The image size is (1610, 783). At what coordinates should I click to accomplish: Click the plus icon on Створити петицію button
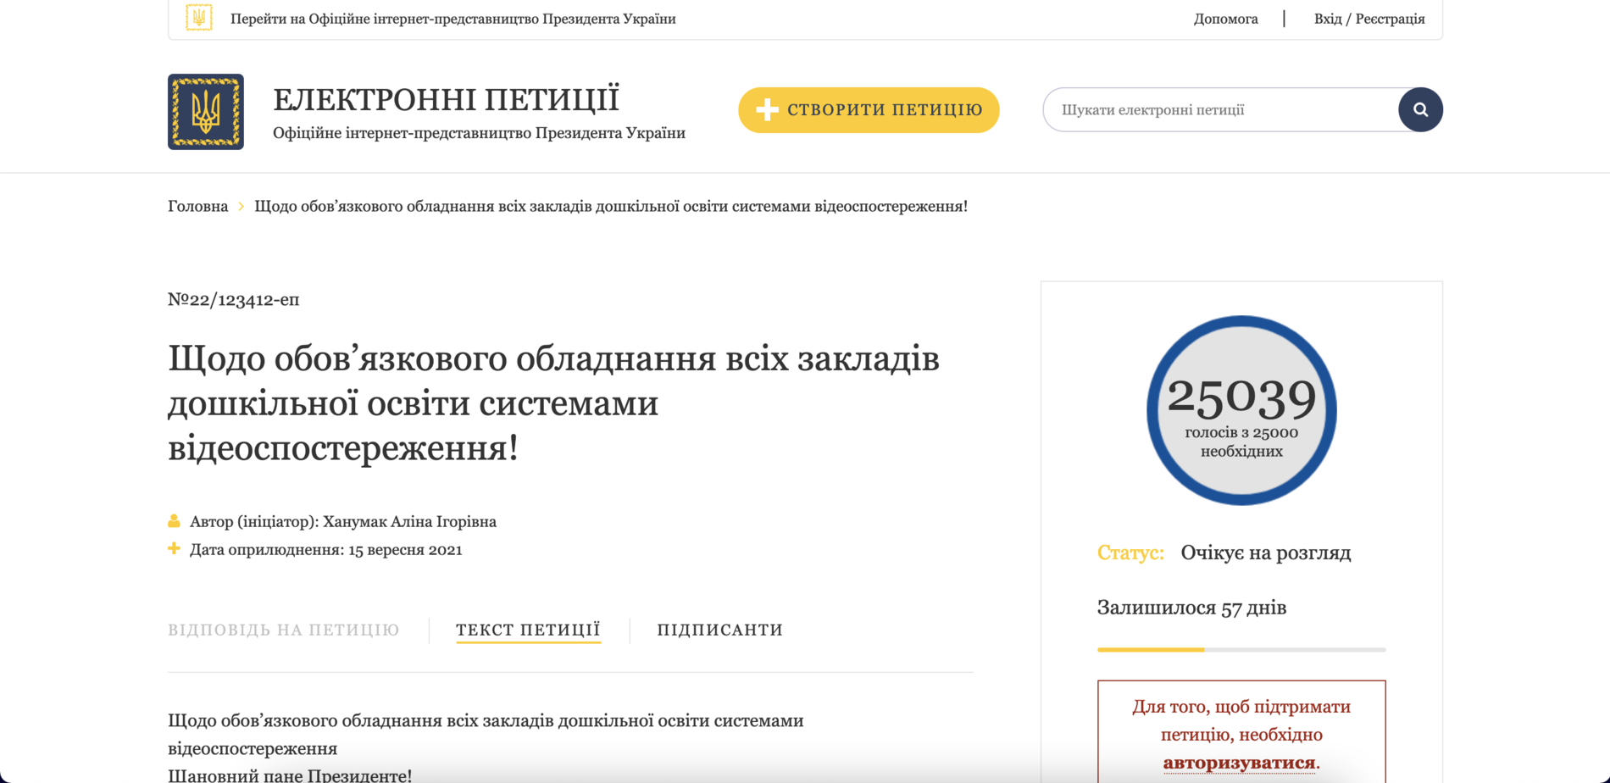[767, 109]
